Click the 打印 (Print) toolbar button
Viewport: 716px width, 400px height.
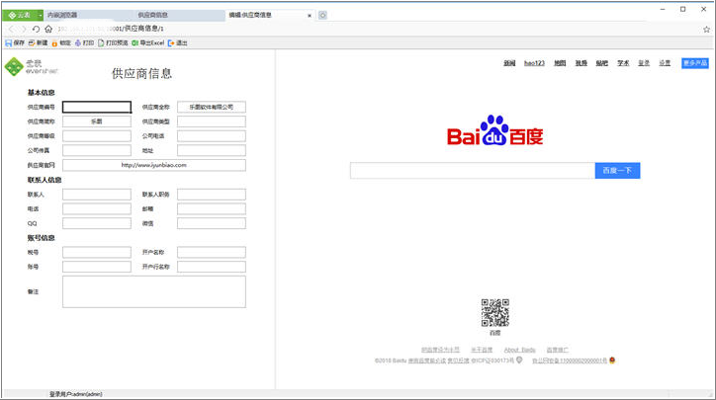click(x=84, y=42)
